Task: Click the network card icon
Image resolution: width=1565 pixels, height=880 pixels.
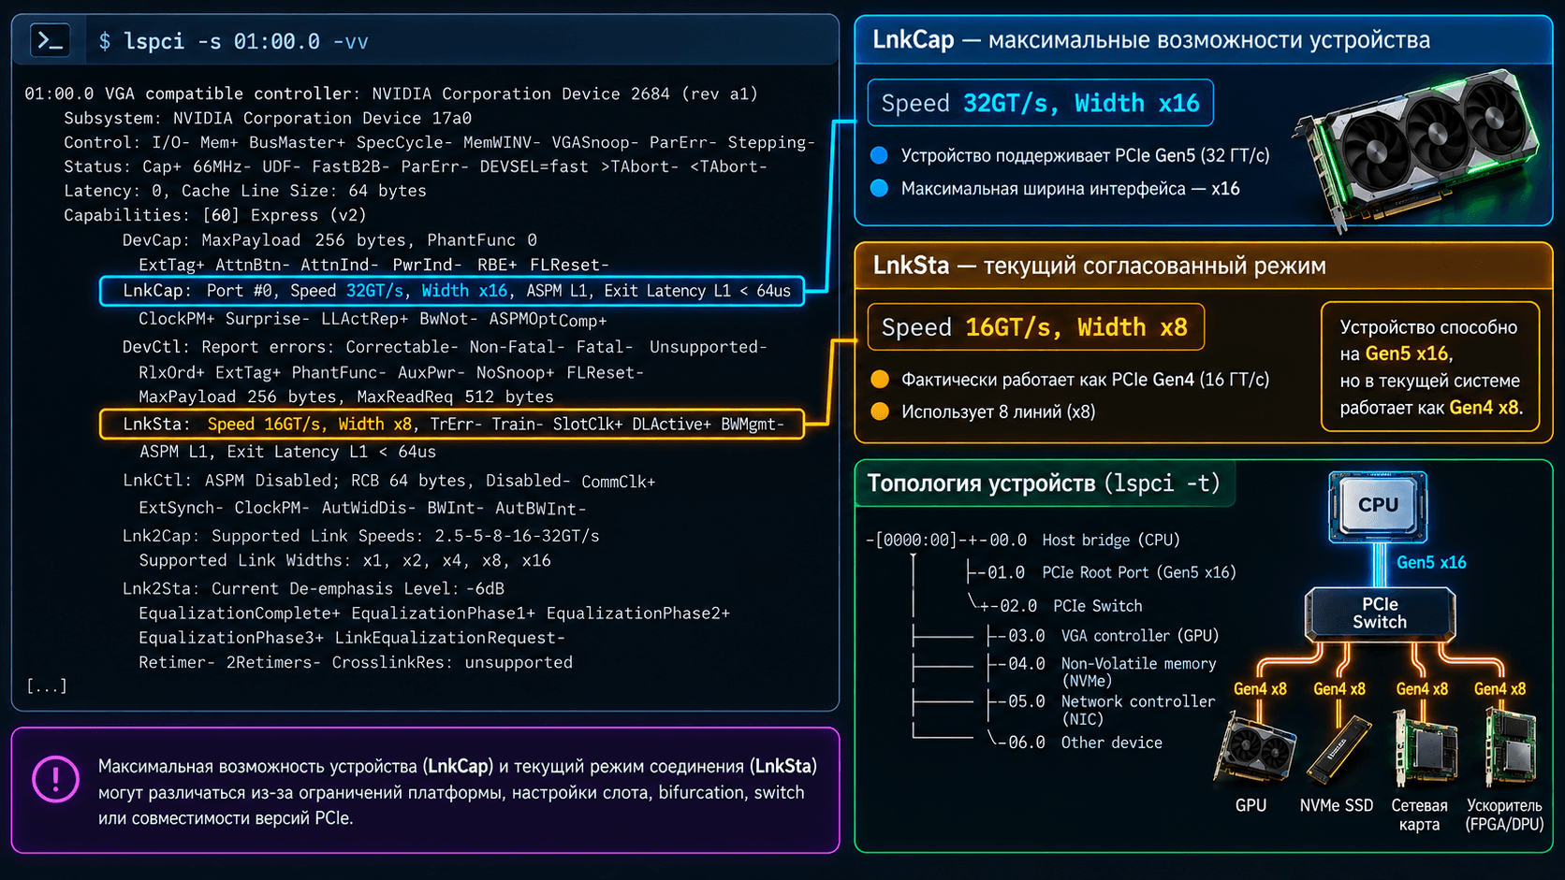Action: [x=1425, y=747]
